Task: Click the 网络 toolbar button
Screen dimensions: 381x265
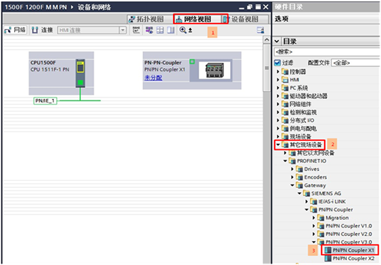Action: pos(15,30)
